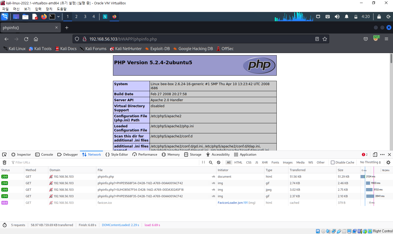Viewport: 393px width, 234px height.
Task: Click the volume speaker icon in panel
Action: coord(337,17)
